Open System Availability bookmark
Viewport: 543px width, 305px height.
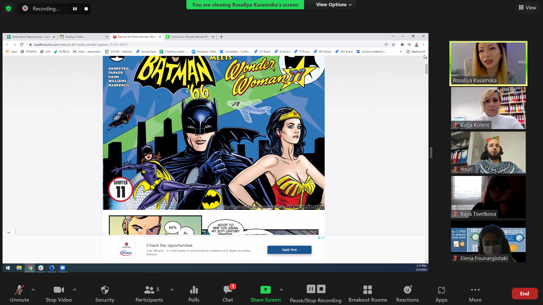[371, 52]
